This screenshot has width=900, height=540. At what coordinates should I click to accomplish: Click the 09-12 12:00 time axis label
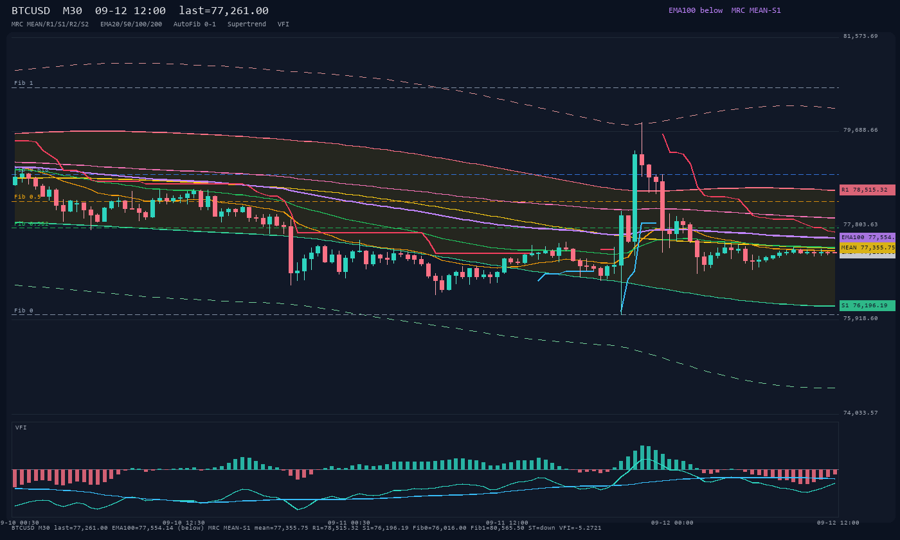838,523
